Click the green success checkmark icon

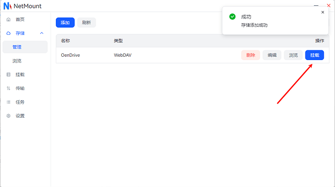[x=232, y=16]
